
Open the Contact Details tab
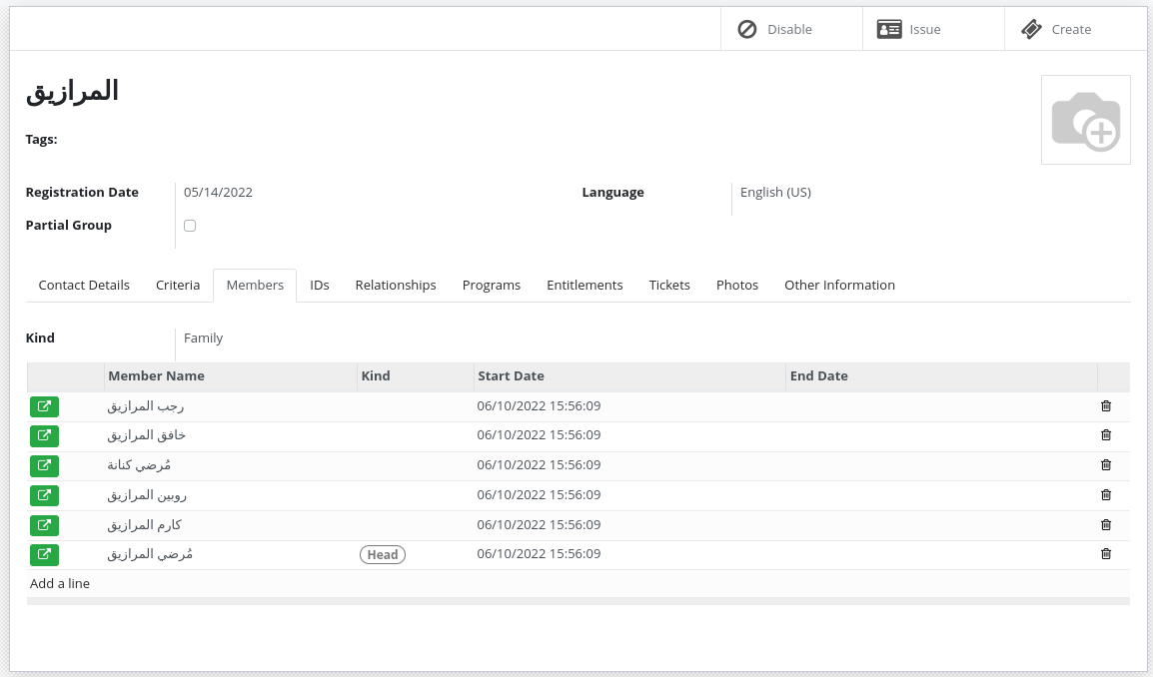point(84,285)
